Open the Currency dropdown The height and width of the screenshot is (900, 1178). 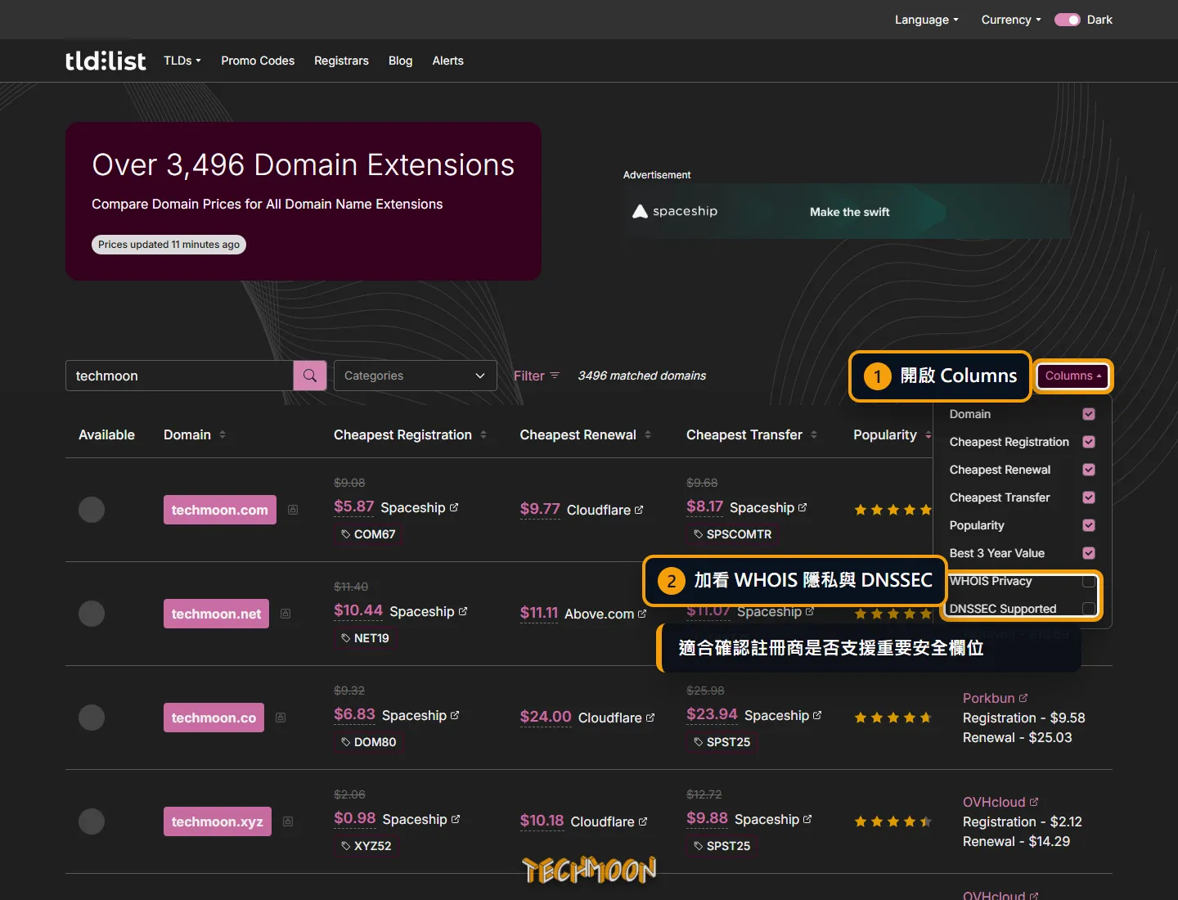tap(1011, 20)
